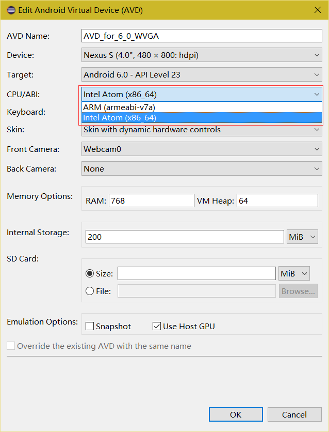Click the VM Heap value field
Screen dimensions: 329x432
tap(277, 200)
